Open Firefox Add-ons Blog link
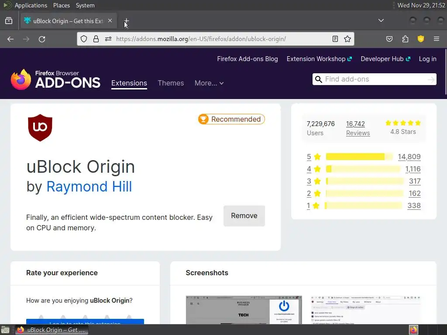The width and height of the screenshot is (447, 335). (x=248, y=59)
